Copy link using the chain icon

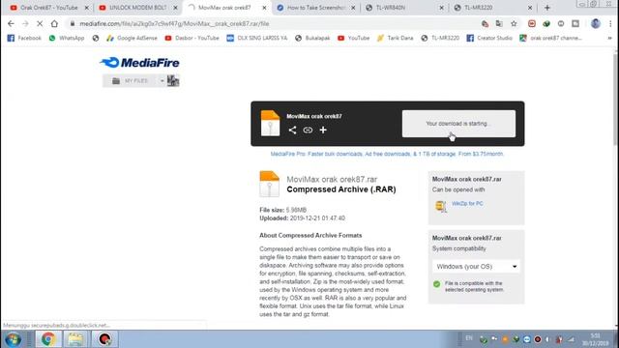click(x=308, y=130)
